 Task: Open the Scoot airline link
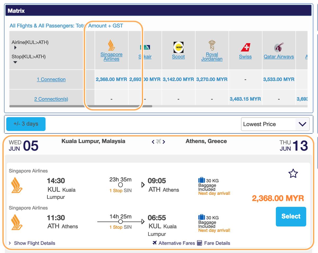pos(178,56)
